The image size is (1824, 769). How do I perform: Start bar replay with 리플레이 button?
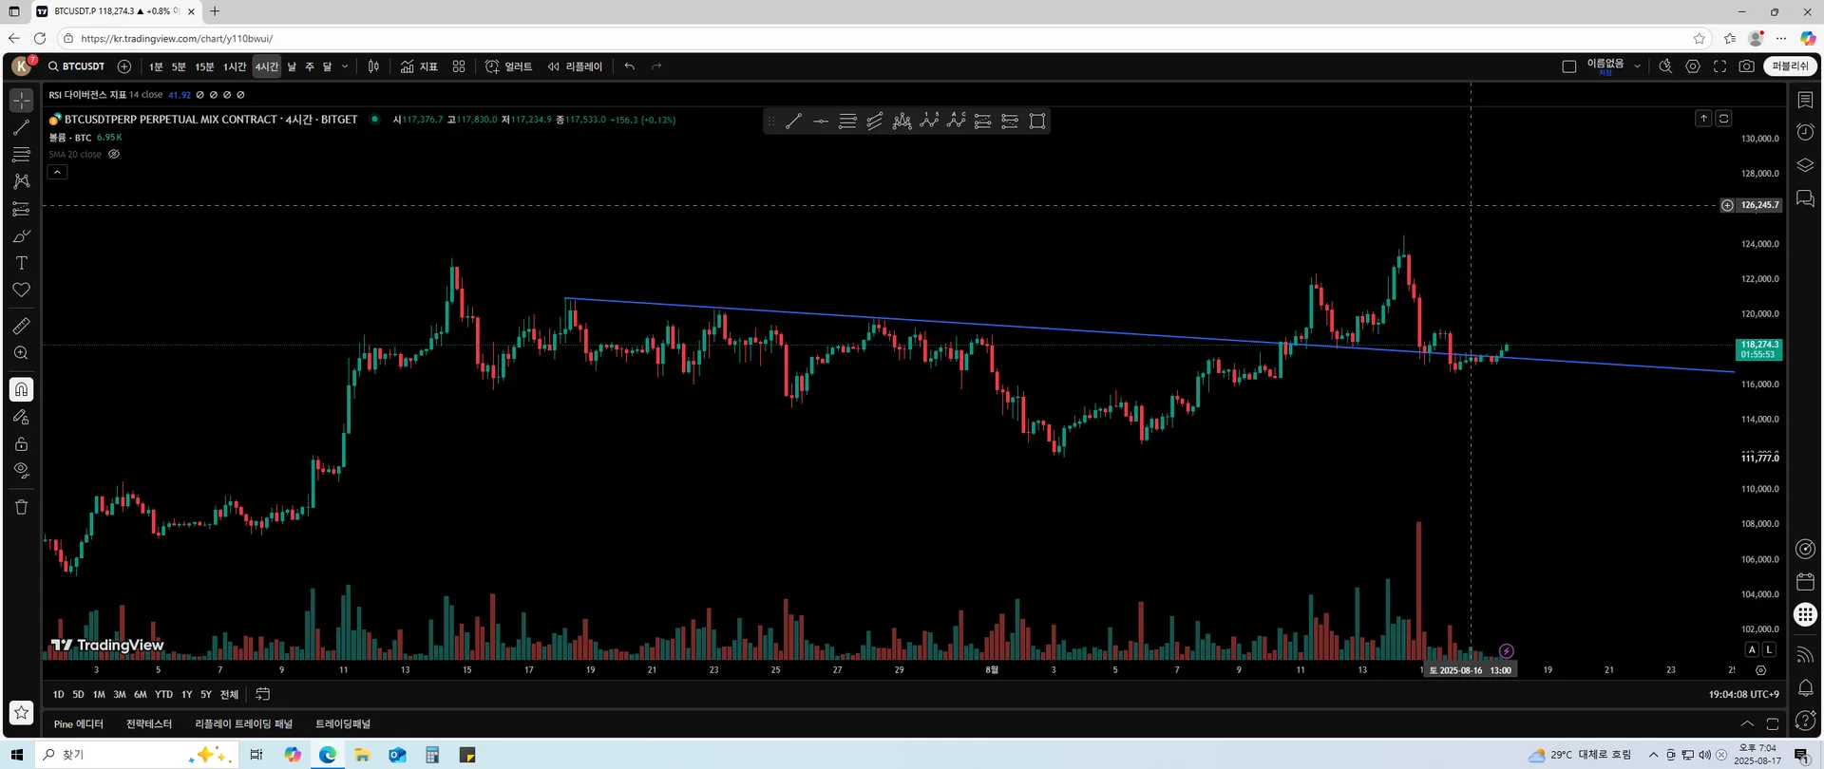[x=576, y=66]
